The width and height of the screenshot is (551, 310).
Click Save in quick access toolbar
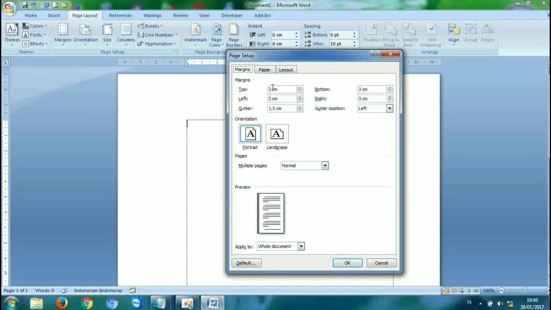pos(24,5)
